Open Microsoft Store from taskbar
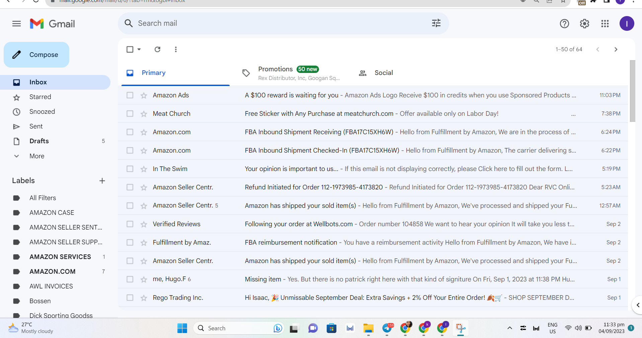 tap(331, 328)
